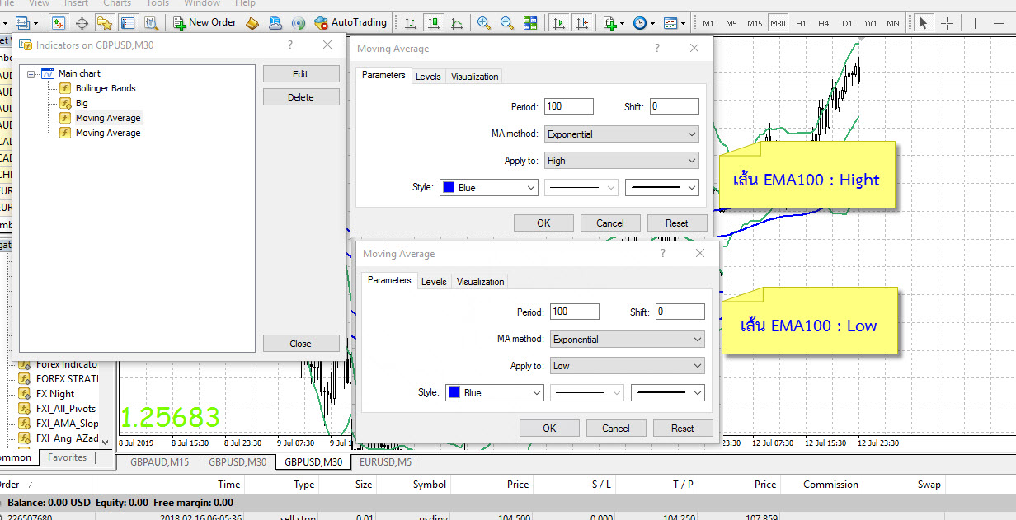The height and width of the screenshot is (520, 1016).
Task: Click the Edit button in Indicators dialog
Action: pos(301,74)
